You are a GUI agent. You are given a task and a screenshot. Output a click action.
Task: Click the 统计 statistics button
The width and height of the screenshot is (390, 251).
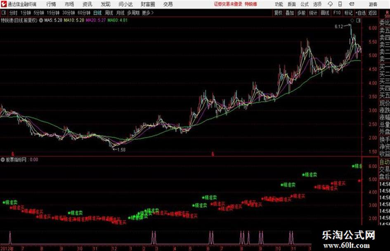click(313, 13)
